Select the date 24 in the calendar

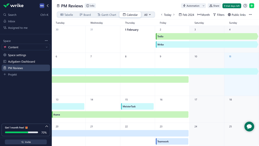pos(196,127)
